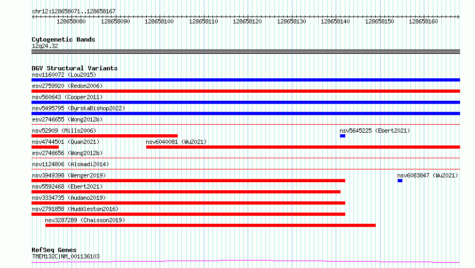Click the red nsv6040081 variant bar
This screenshot has width=475, height=268.
(x=303, y=147)
